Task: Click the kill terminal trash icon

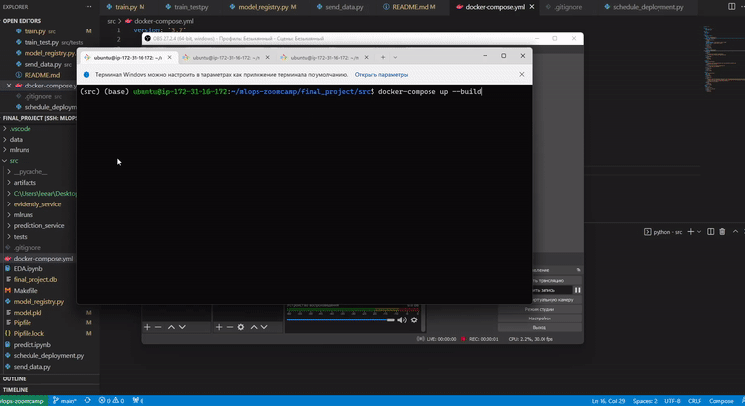Action: point(722,232)
